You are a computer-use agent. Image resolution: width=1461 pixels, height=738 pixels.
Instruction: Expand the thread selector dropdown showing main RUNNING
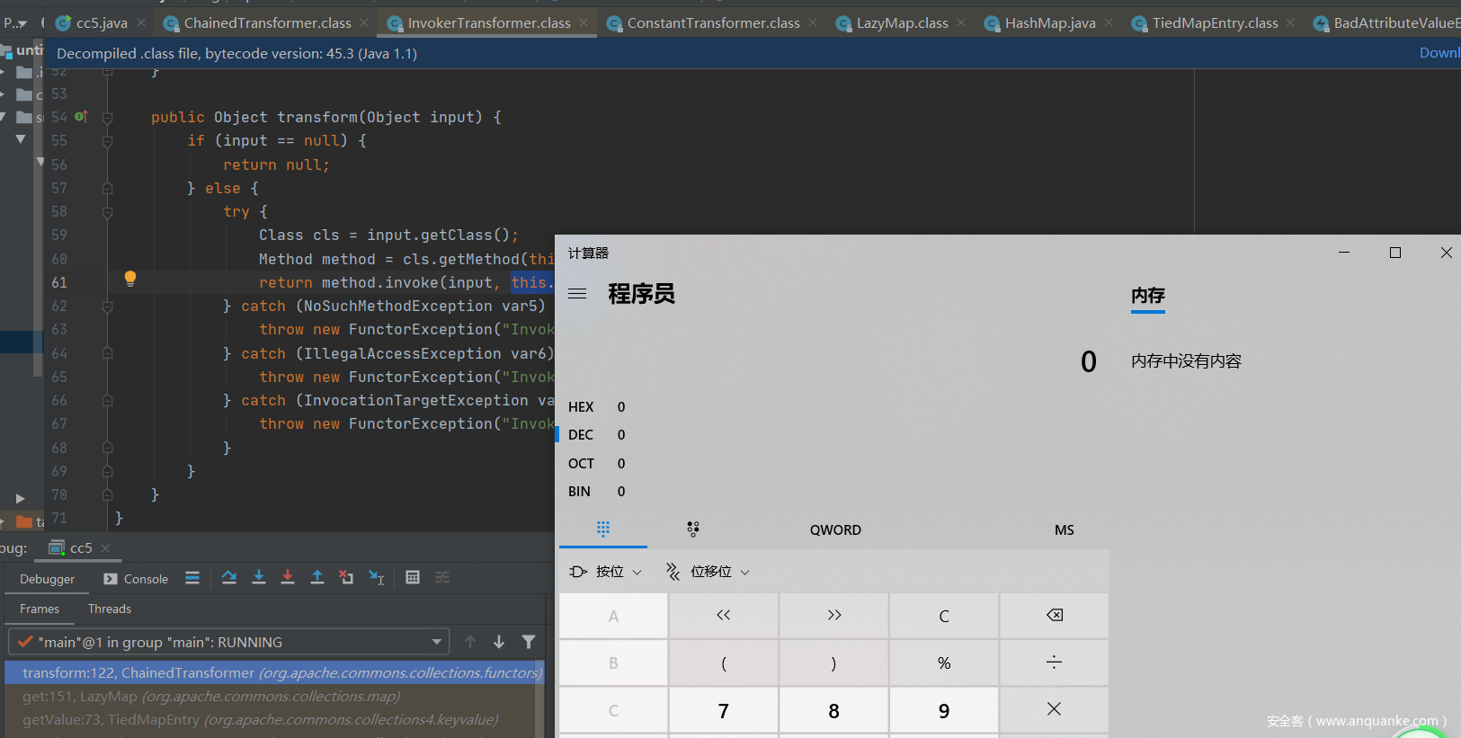(x=436, y=642)
